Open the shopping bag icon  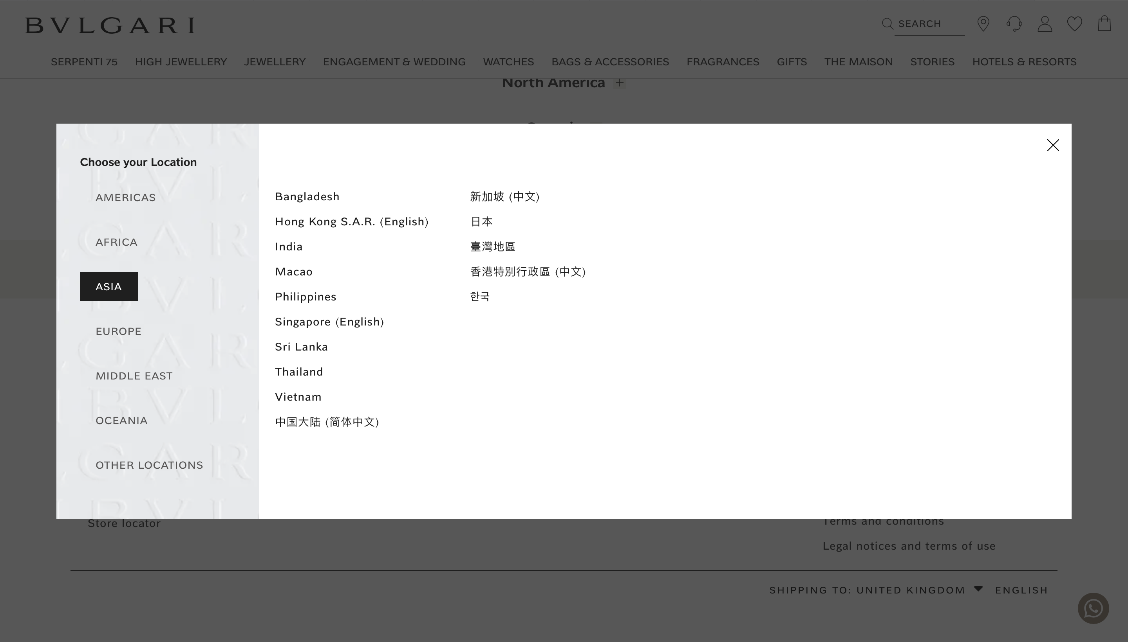click(x=1104, y=24)
